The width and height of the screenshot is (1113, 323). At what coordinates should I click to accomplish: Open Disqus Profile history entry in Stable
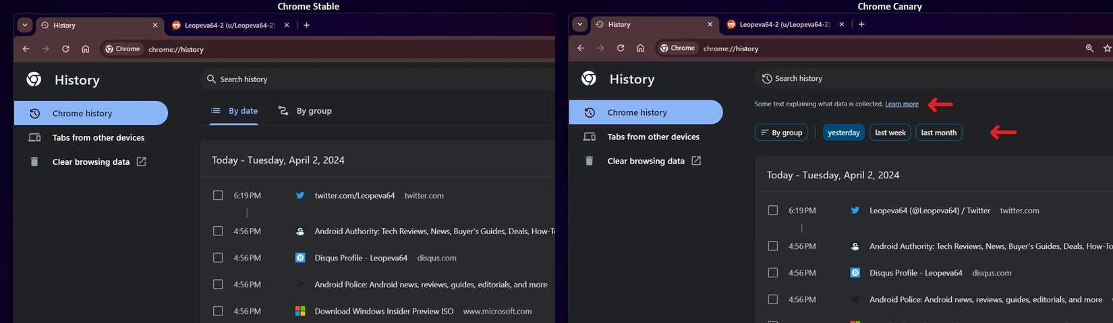pyautogui.click(x=361, y=258)
